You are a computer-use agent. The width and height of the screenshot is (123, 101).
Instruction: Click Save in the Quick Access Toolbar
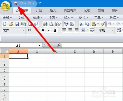16,3
